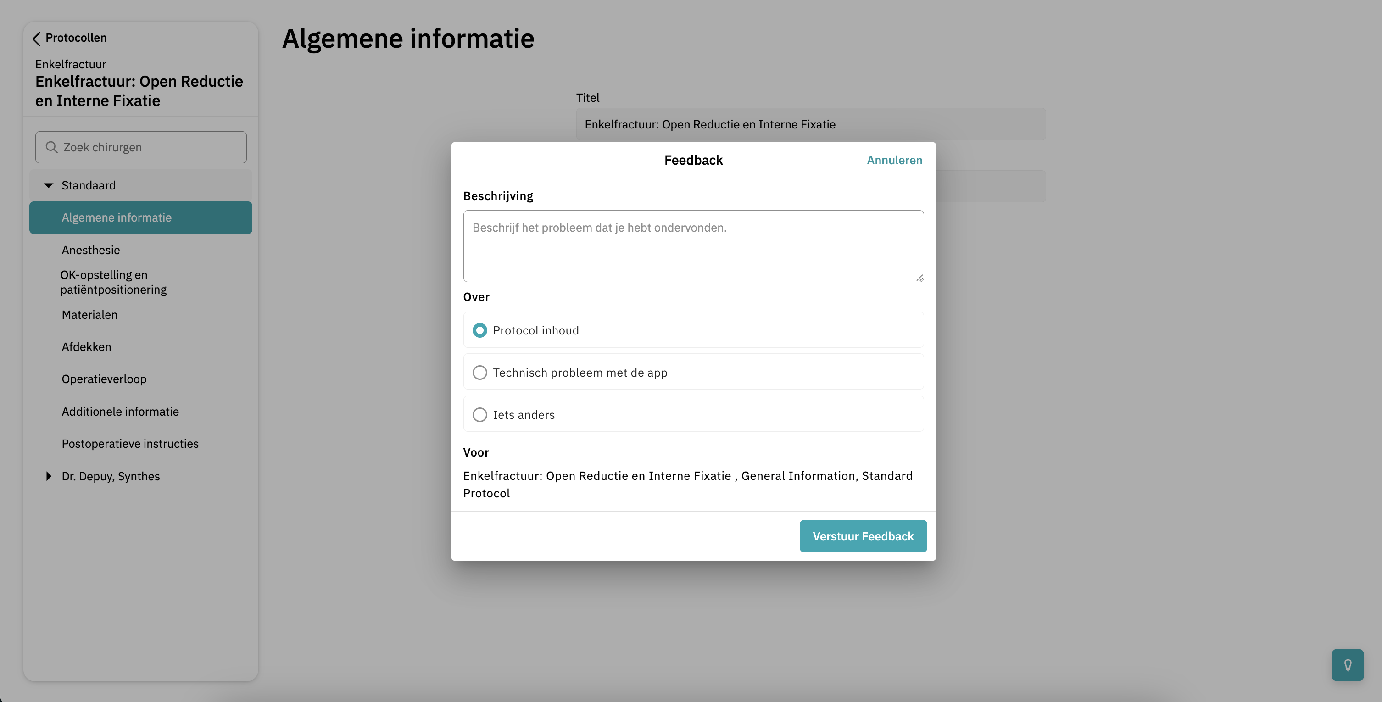The width and height of the screenshot is (1382, 702).
Task: Cancel the dialog with Annuleren
Action: (x=894, y=160)
